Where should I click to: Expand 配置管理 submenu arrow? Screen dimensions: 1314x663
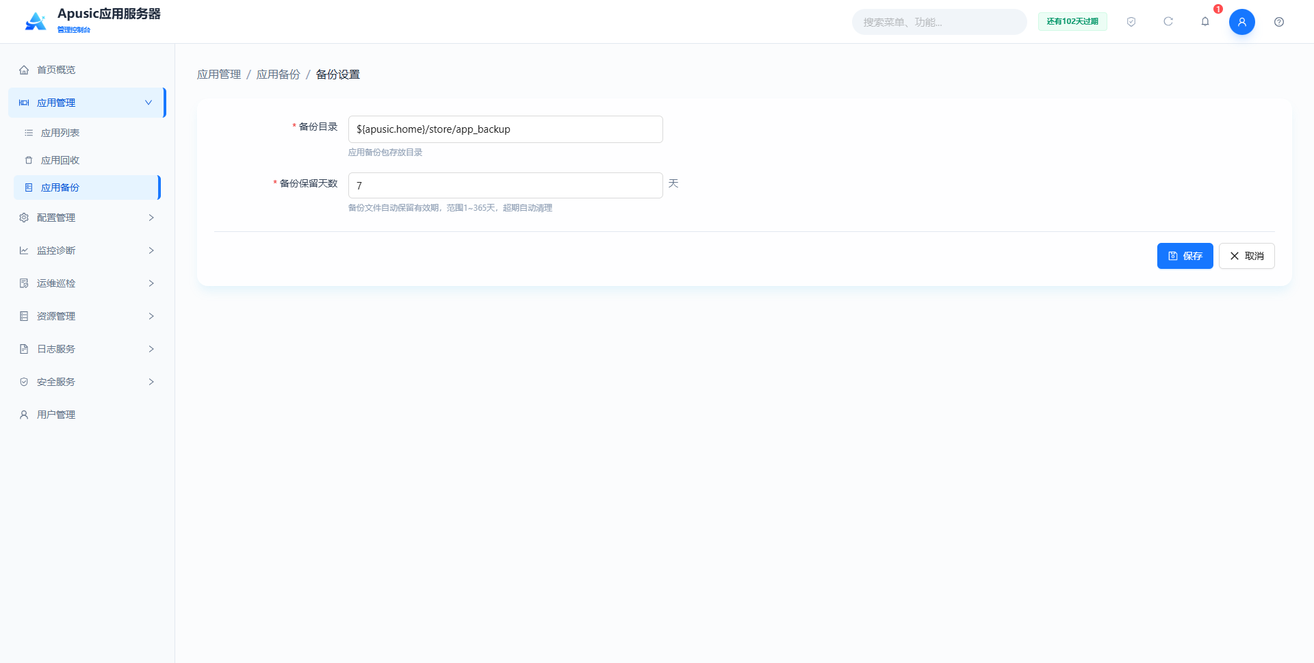pyautogui.click(x=151, y=218)
